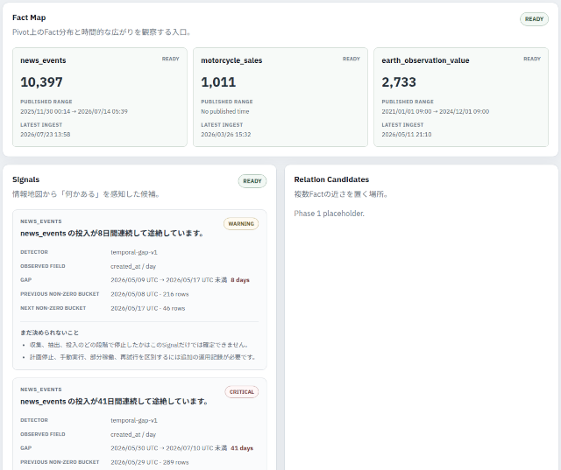Click published range 2021/01/01 09:00 → 2024/12/01
The height and width of the screenshot is (470, 561).
[436, 111]
